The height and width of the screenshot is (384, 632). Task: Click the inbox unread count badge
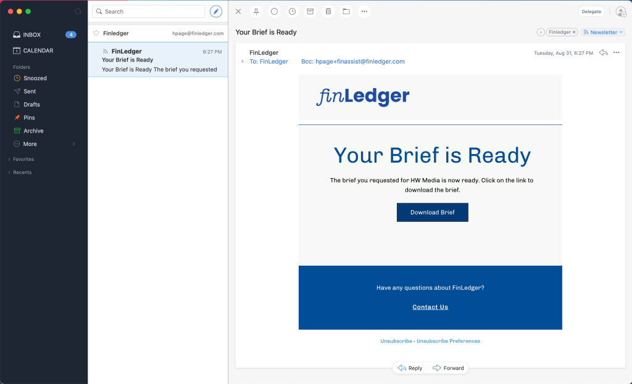click(71, 35)
